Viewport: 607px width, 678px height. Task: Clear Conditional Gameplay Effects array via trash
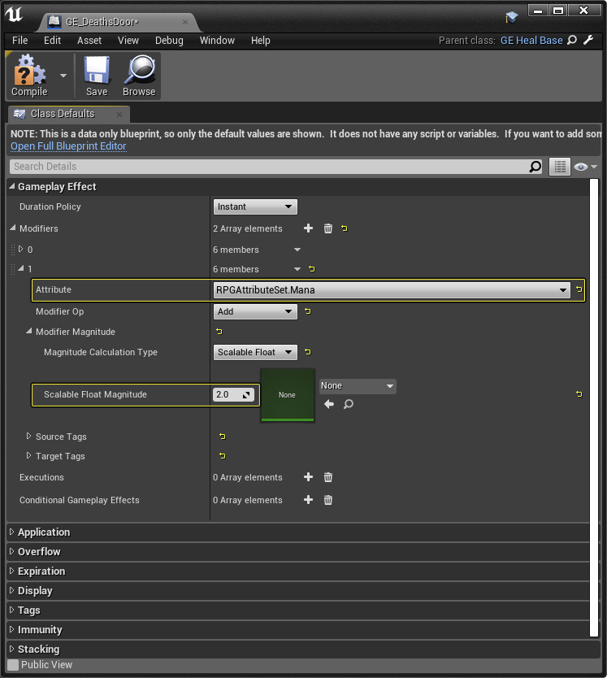328,500
